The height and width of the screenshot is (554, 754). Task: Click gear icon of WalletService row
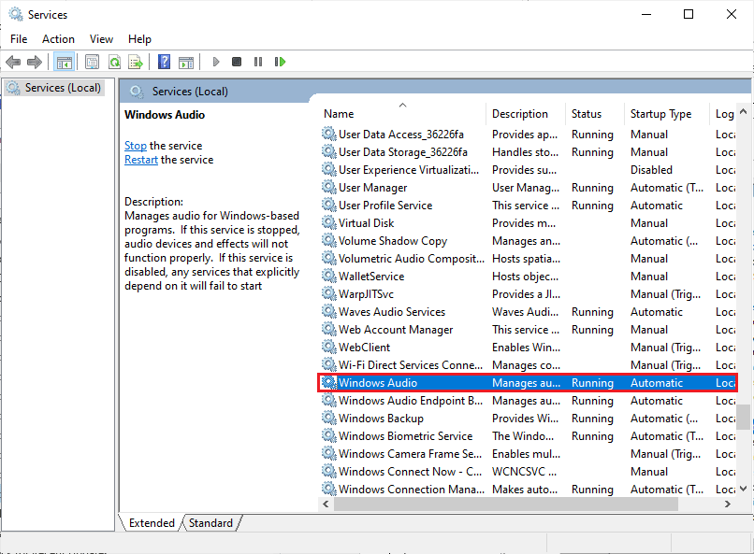(329, 276)
